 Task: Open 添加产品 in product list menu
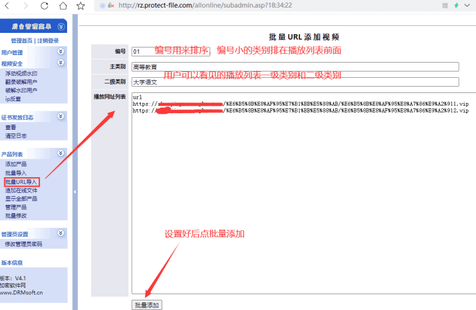click(16, 164)
